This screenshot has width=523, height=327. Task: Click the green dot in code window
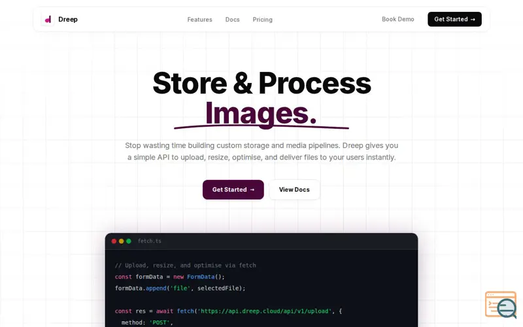129,241
